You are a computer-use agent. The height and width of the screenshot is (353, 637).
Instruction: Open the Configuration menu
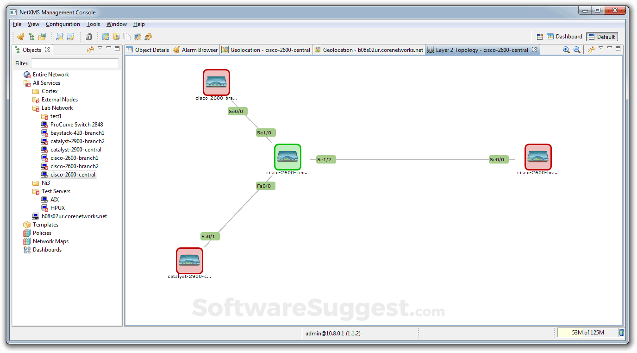point(63,24)
